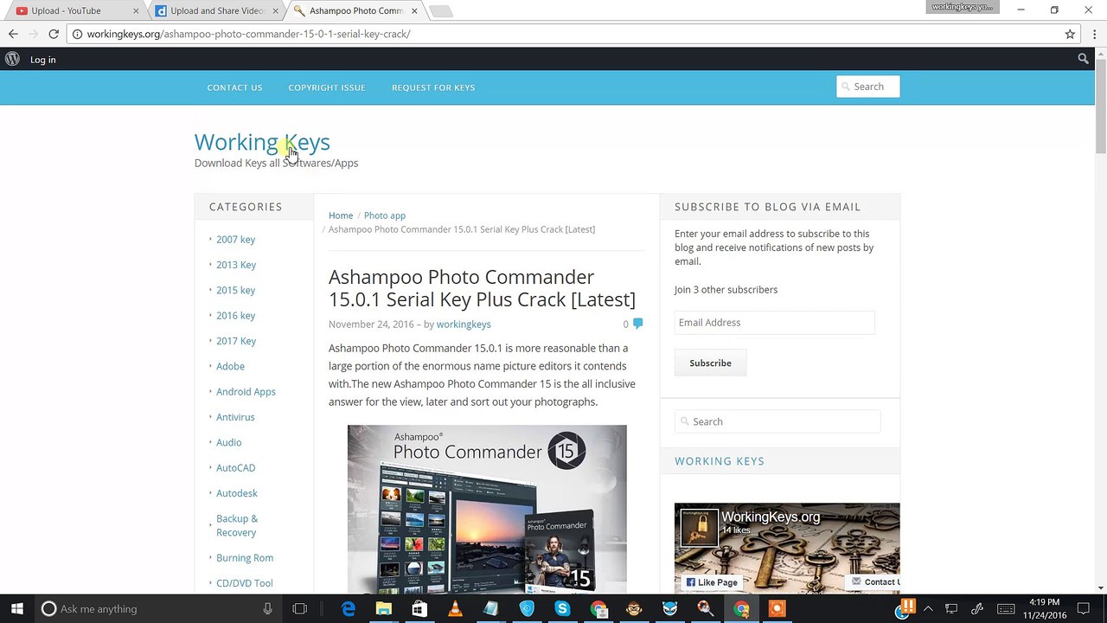Open the admin bar search magnifier
1107x623 pixels.
point(1083,59)
